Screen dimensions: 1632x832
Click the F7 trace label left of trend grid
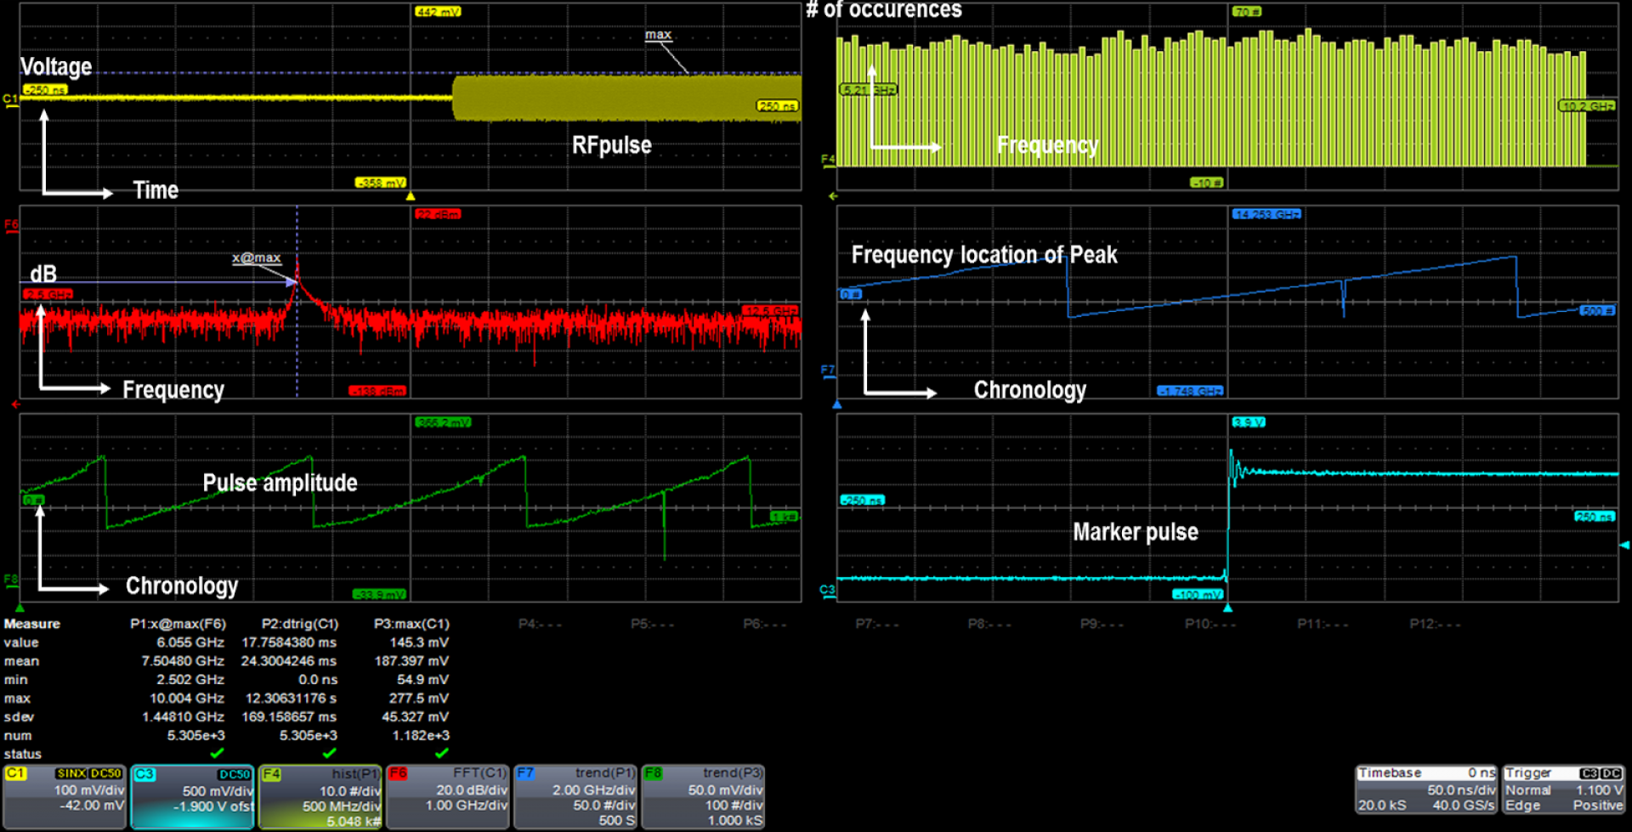click(x=827, y=370)
